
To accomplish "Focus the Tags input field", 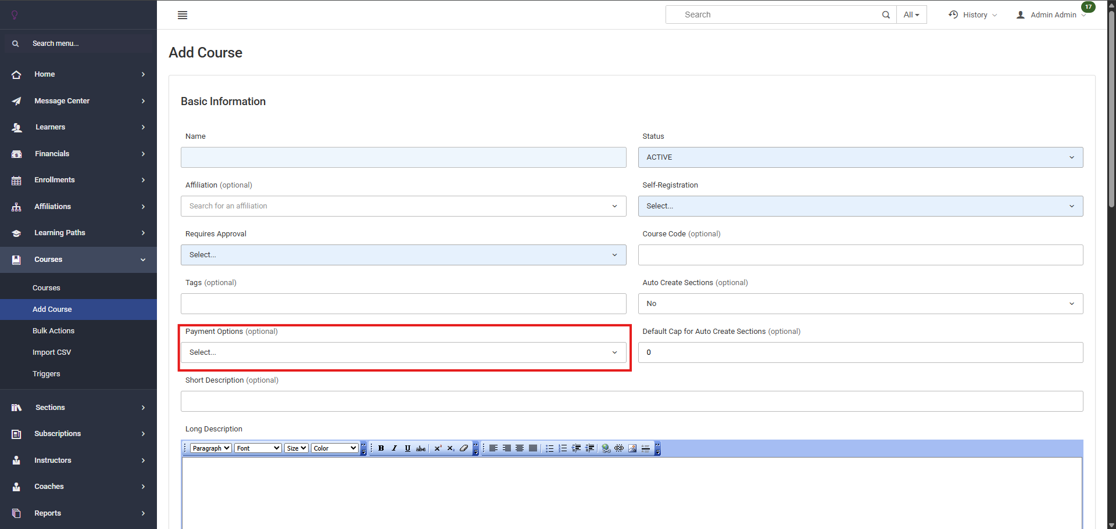I will [403, 304].
